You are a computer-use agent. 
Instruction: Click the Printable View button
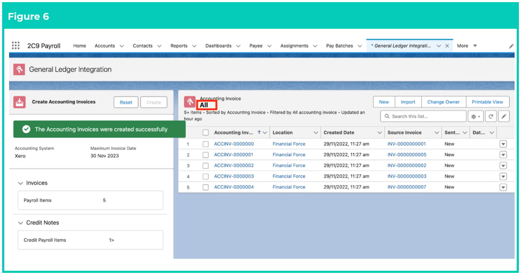487,102
